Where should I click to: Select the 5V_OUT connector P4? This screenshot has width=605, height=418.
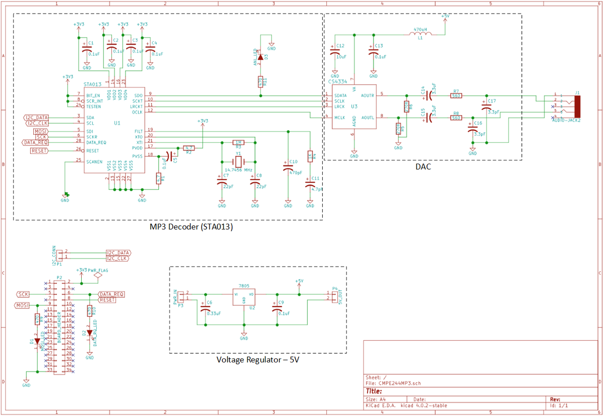click(334, 296)
